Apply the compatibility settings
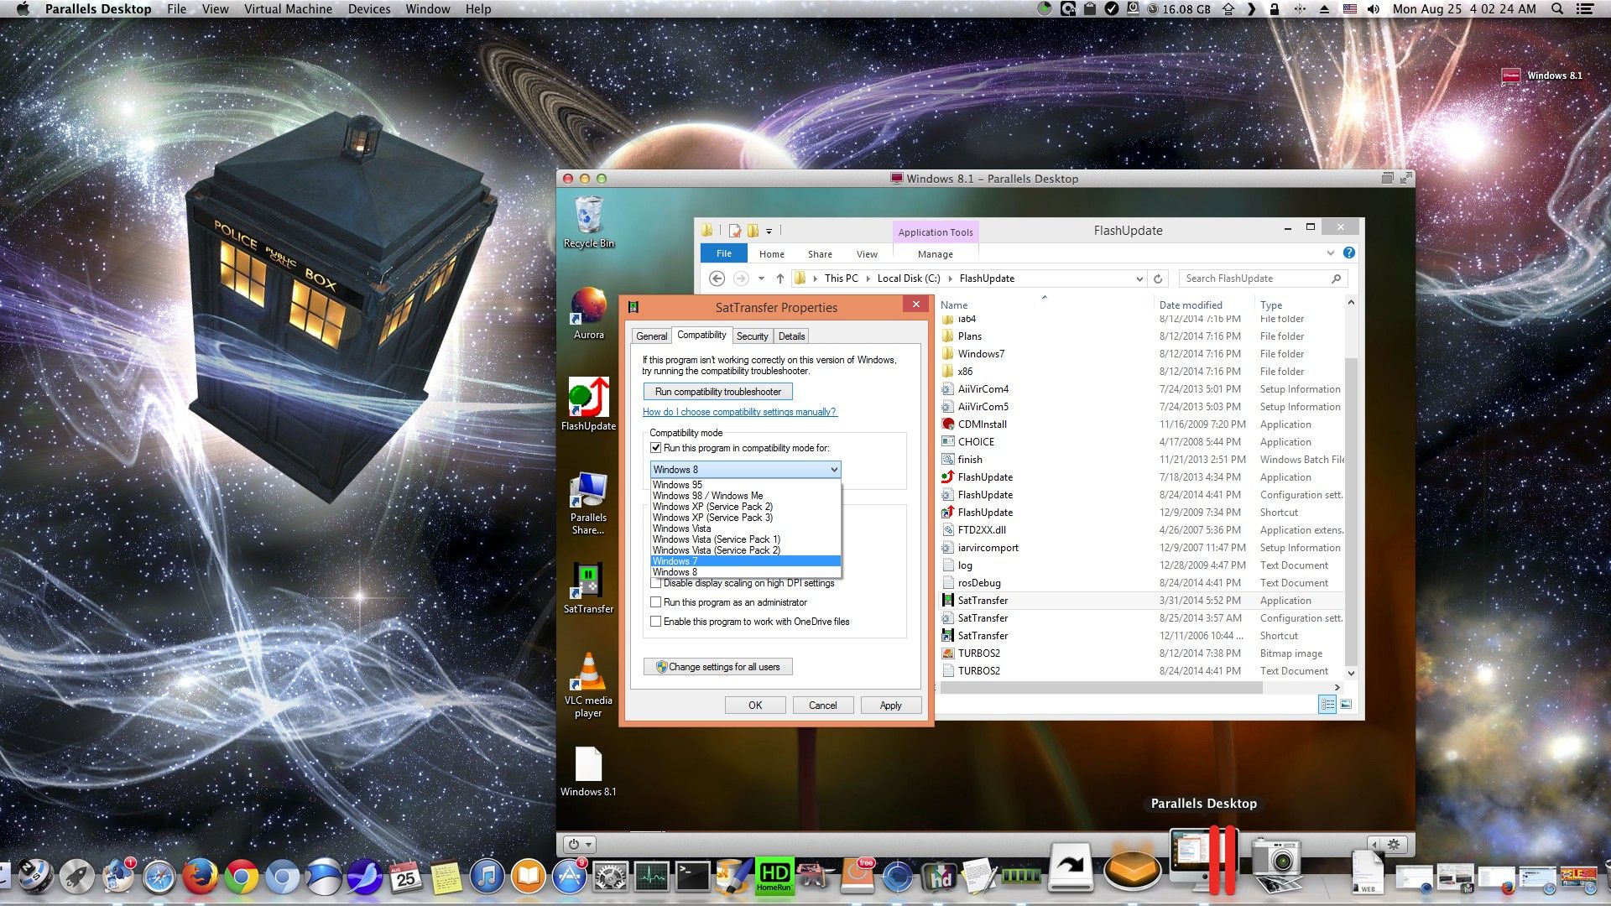 coord(890,706)
